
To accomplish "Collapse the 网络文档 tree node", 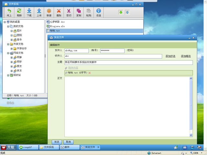I will click(x=8, y=53).
